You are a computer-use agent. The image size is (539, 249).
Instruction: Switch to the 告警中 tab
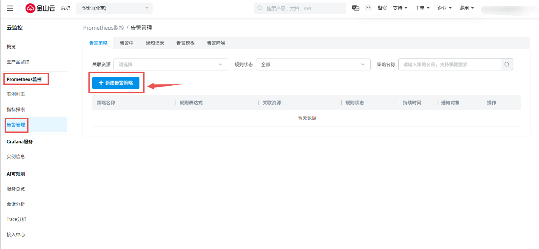(x=127, y=43)
